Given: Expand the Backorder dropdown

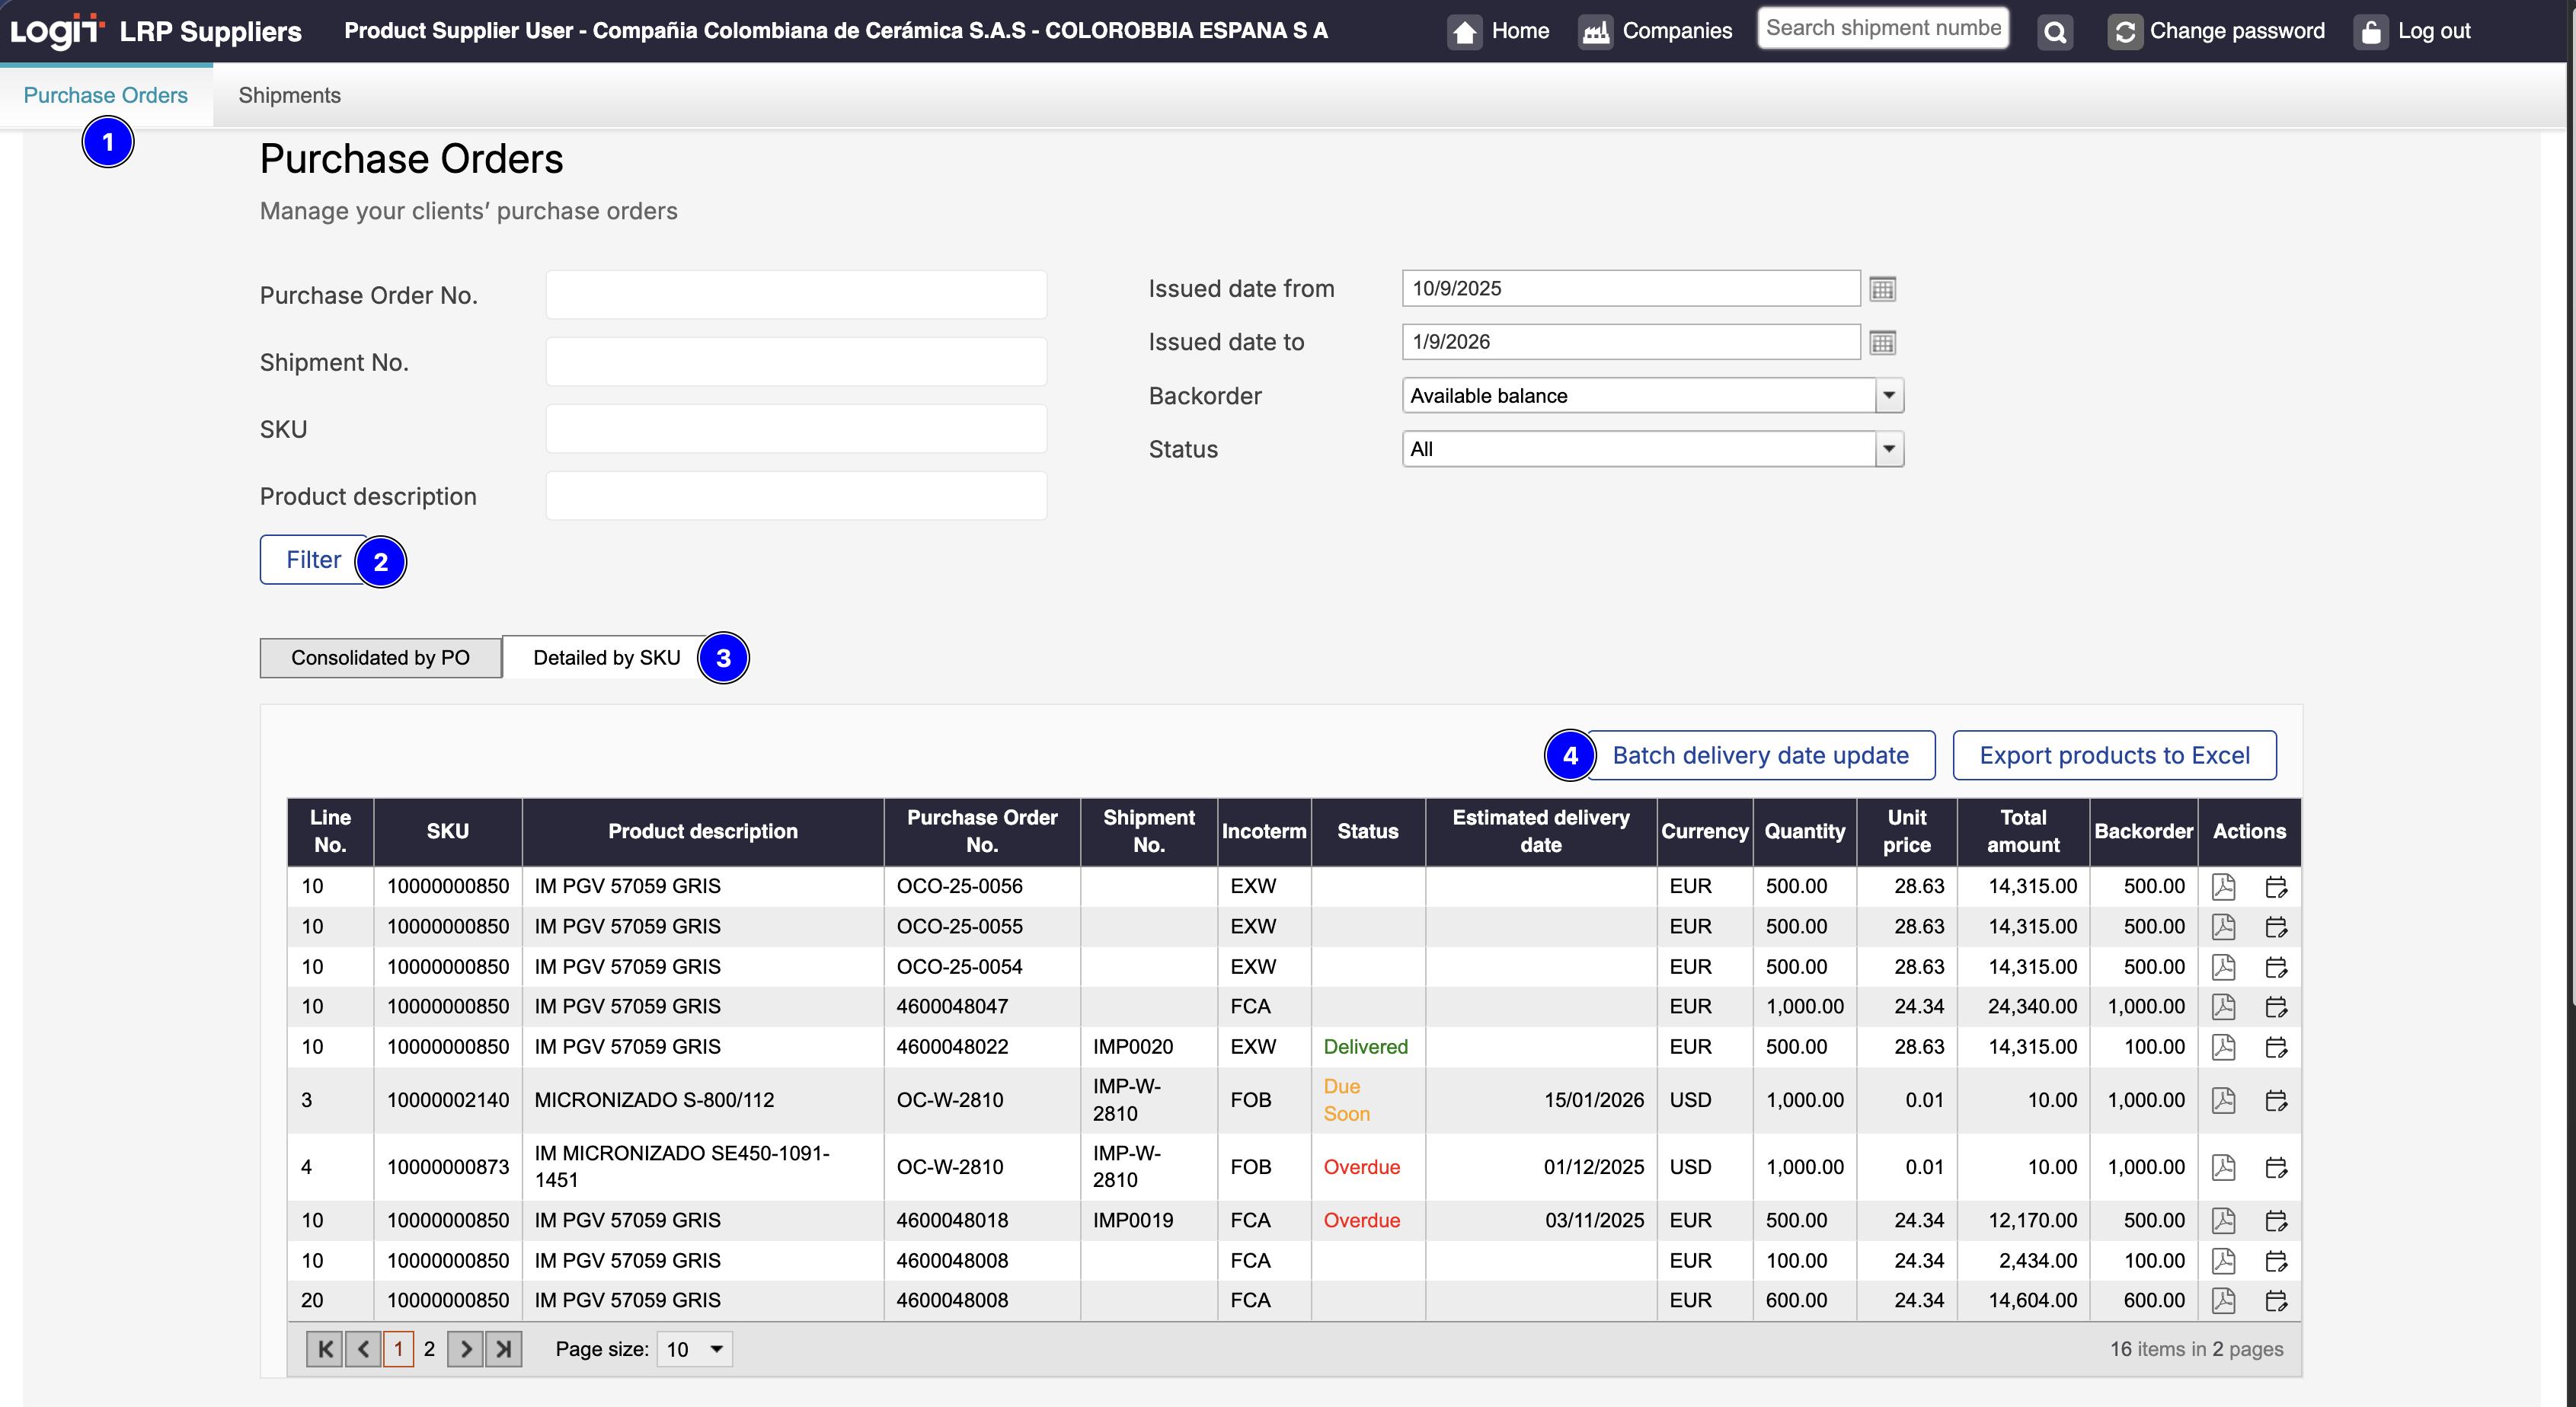Looking at the screenshot, I should [1888, 396].
